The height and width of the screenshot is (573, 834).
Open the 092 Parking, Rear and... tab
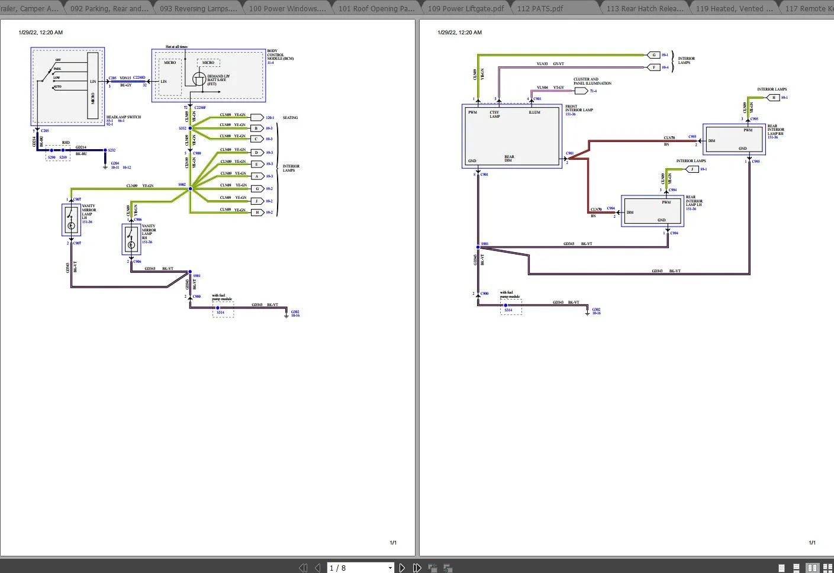tap(110, 8)
